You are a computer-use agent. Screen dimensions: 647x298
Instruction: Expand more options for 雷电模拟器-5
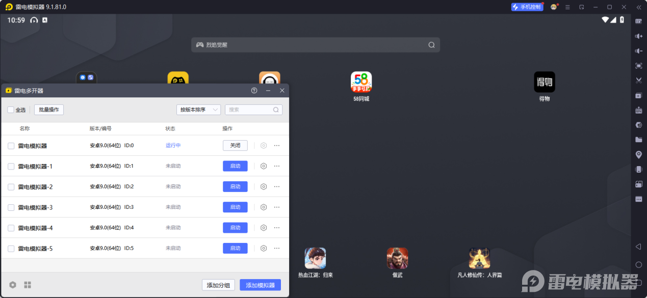click(277, 248)
